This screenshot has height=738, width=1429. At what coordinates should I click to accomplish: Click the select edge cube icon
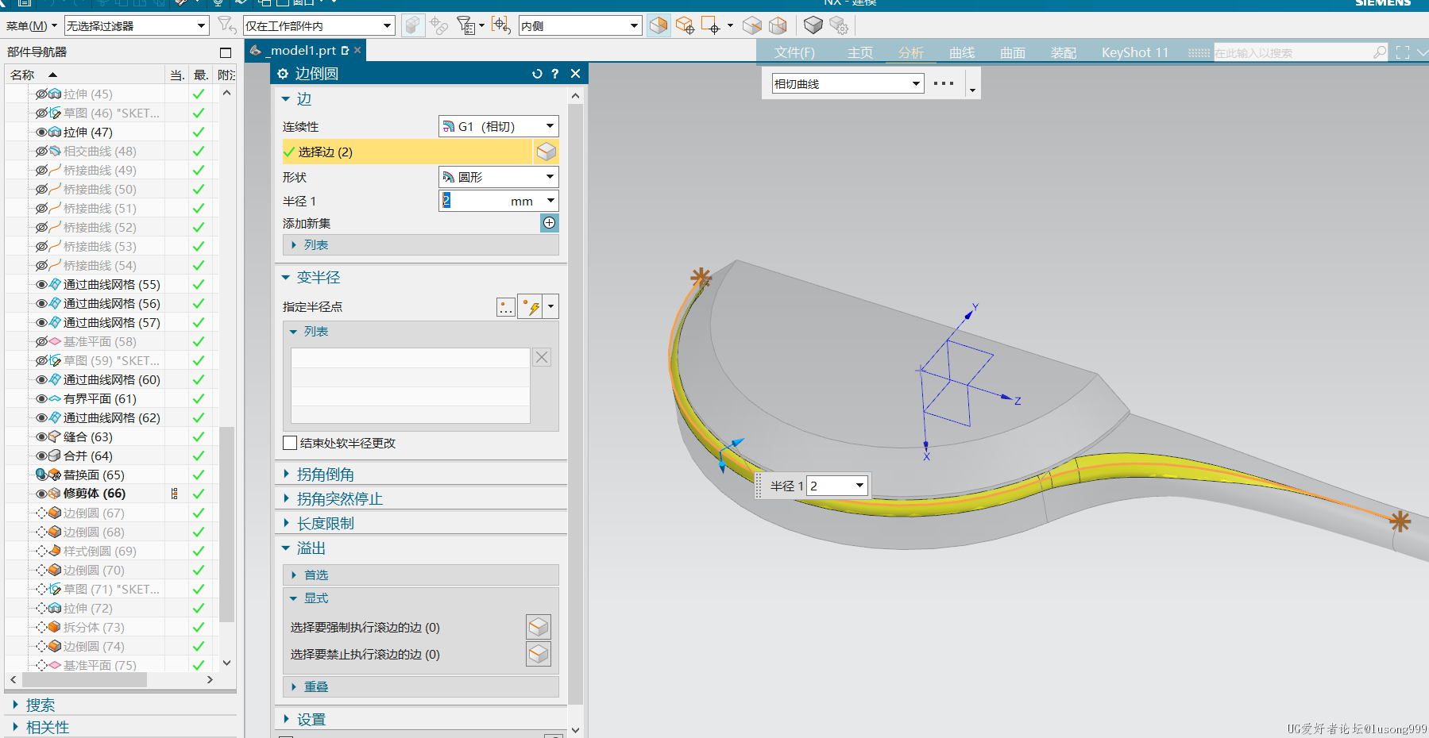click(x=546, y=152)
